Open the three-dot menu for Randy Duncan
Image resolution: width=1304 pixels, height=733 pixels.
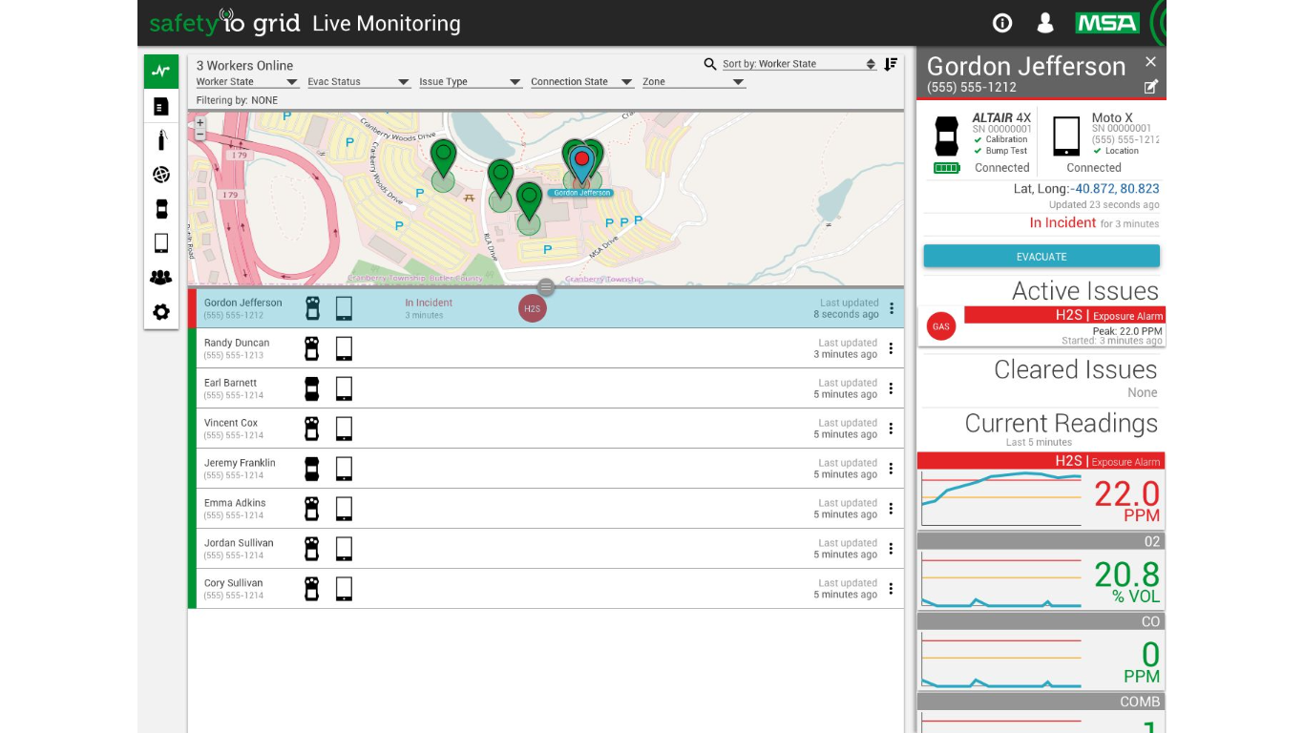(891, 347)
